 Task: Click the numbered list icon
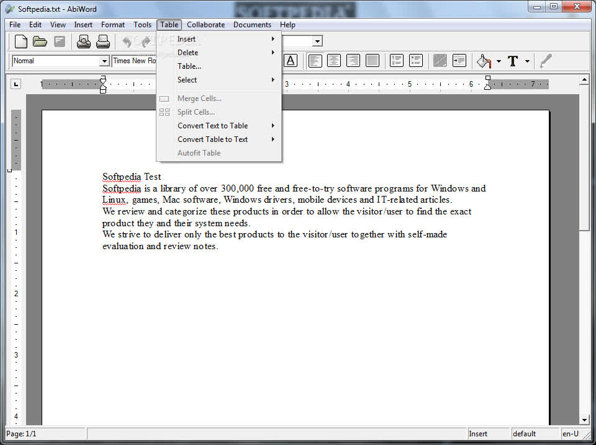pyautogui.click(x=397, y=61)
